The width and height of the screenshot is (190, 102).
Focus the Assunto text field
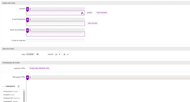[55, 13]
